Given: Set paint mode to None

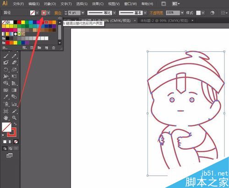Looking at the screenshot, I should [x=16, y=142].
